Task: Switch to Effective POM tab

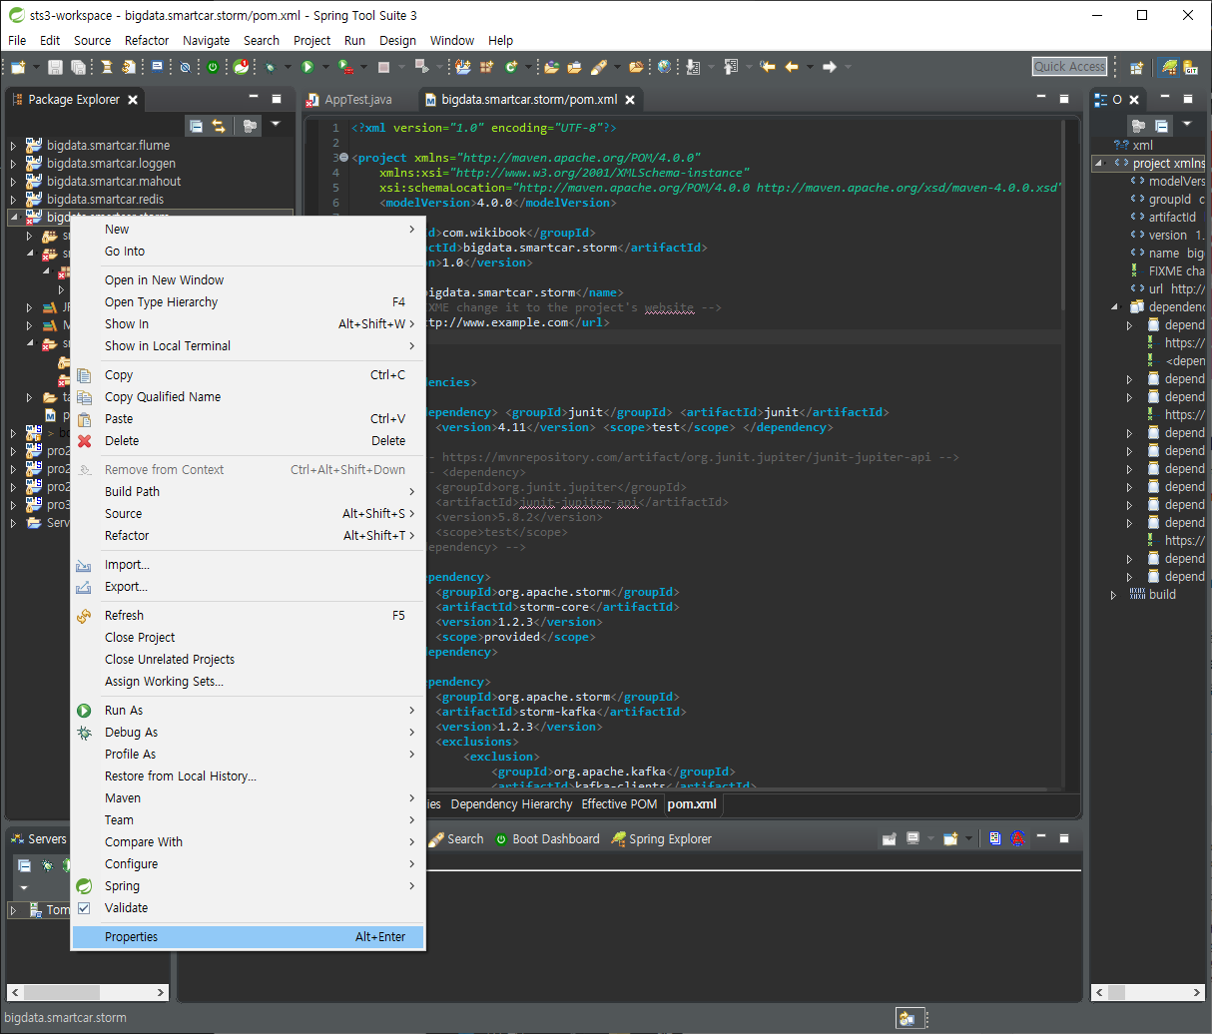Action: coord(619,804)
